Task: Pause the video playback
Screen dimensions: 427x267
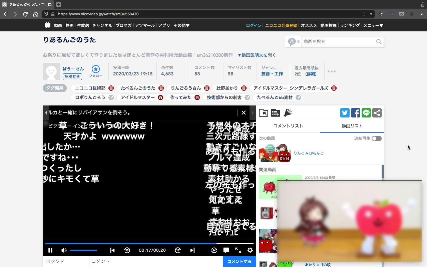Action: tap(50, 250)
